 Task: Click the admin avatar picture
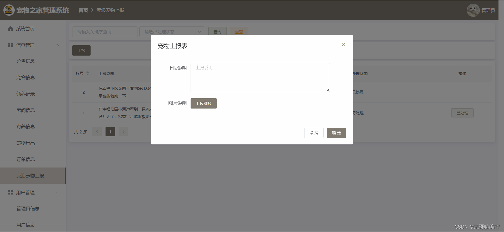pyautogui.click(x=473, y=10)
